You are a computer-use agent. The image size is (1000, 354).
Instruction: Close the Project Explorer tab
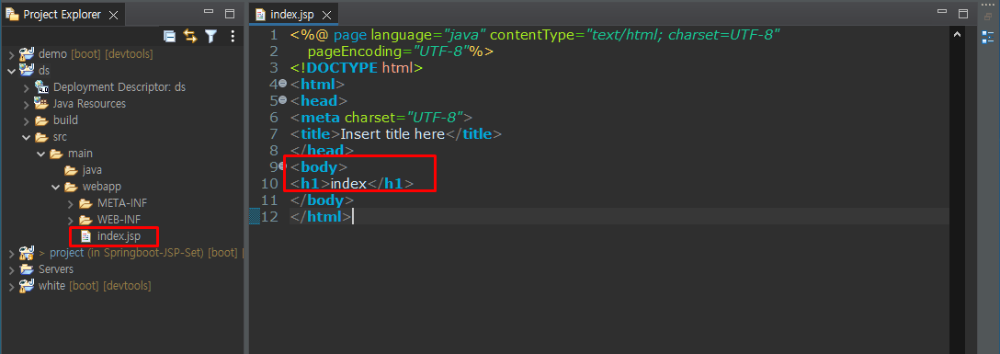(x=114, y=15)
